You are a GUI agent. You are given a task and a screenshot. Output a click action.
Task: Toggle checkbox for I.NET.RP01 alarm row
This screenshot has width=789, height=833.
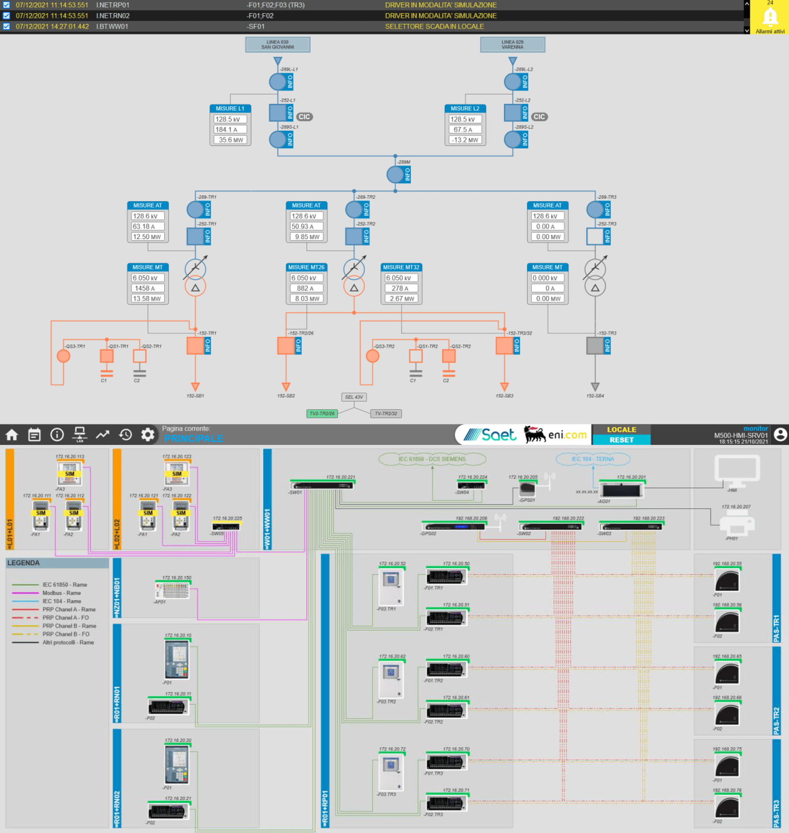click(x=7, y=5)
